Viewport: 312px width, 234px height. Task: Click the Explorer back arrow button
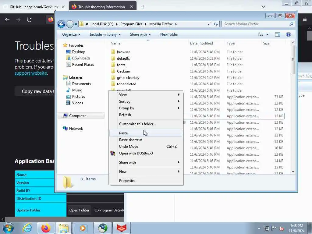(61, 24)
